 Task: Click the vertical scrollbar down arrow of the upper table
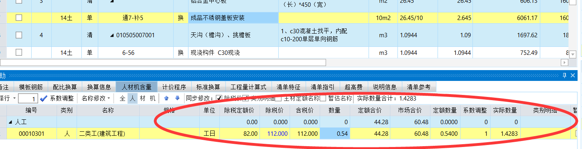coord(573,54)
